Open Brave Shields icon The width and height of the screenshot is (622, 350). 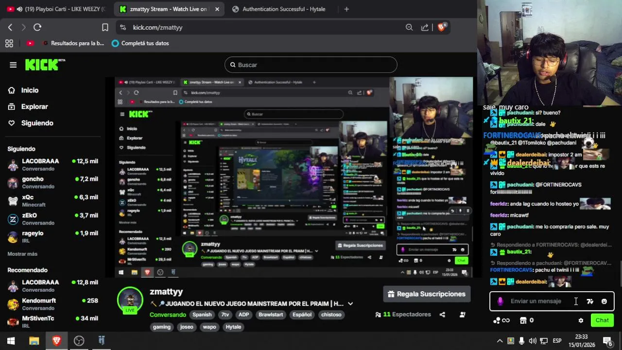[441, 27]
